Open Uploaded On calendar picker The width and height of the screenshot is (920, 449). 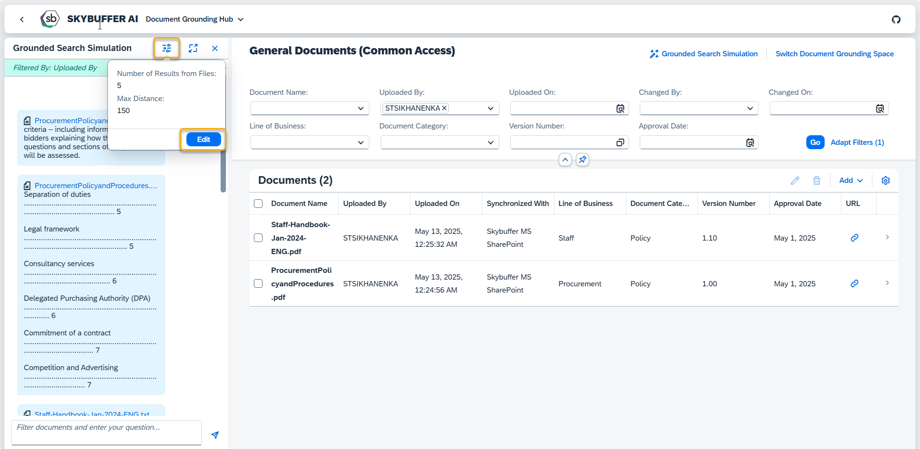pyautogui.click(x=620, y=108)
